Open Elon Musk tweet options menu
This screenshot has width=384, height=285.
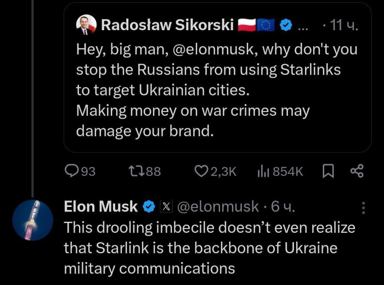[x=364, y=207]
